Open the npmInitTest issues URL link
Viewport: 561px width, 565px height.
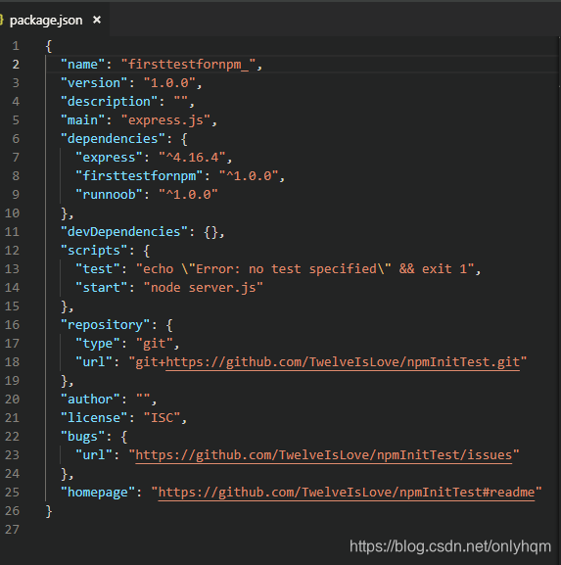[x=323, y=455]
